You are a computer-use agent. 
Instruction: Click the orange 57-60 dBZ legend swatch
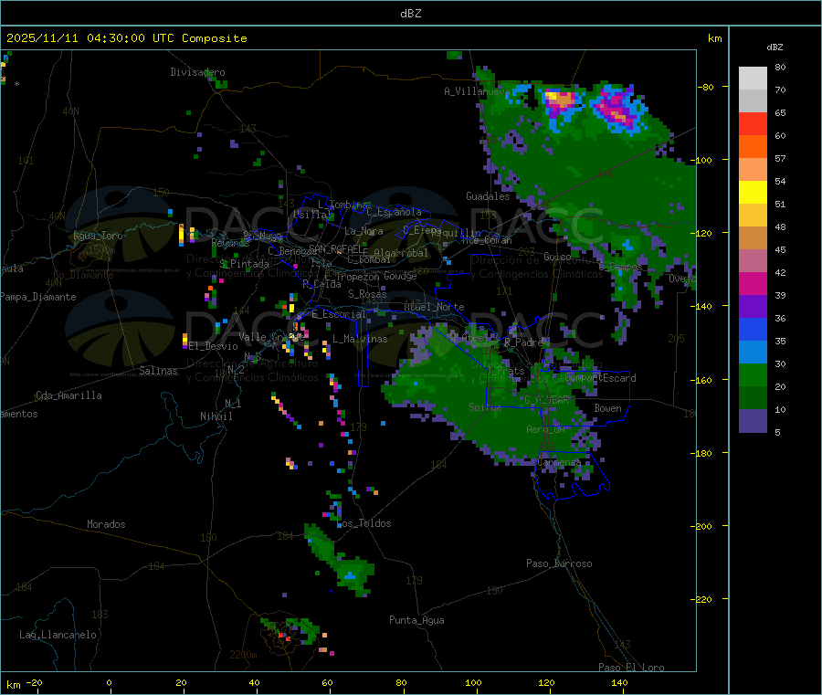click(x=753, y=147)
